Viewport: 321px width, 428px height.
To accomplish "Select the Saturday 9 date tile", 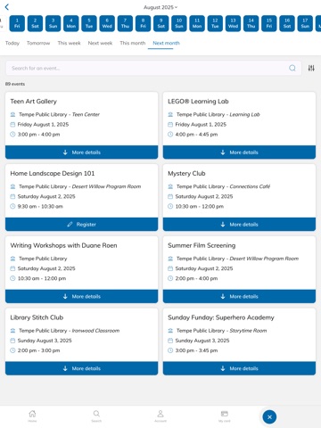I will tap(161, 23).
